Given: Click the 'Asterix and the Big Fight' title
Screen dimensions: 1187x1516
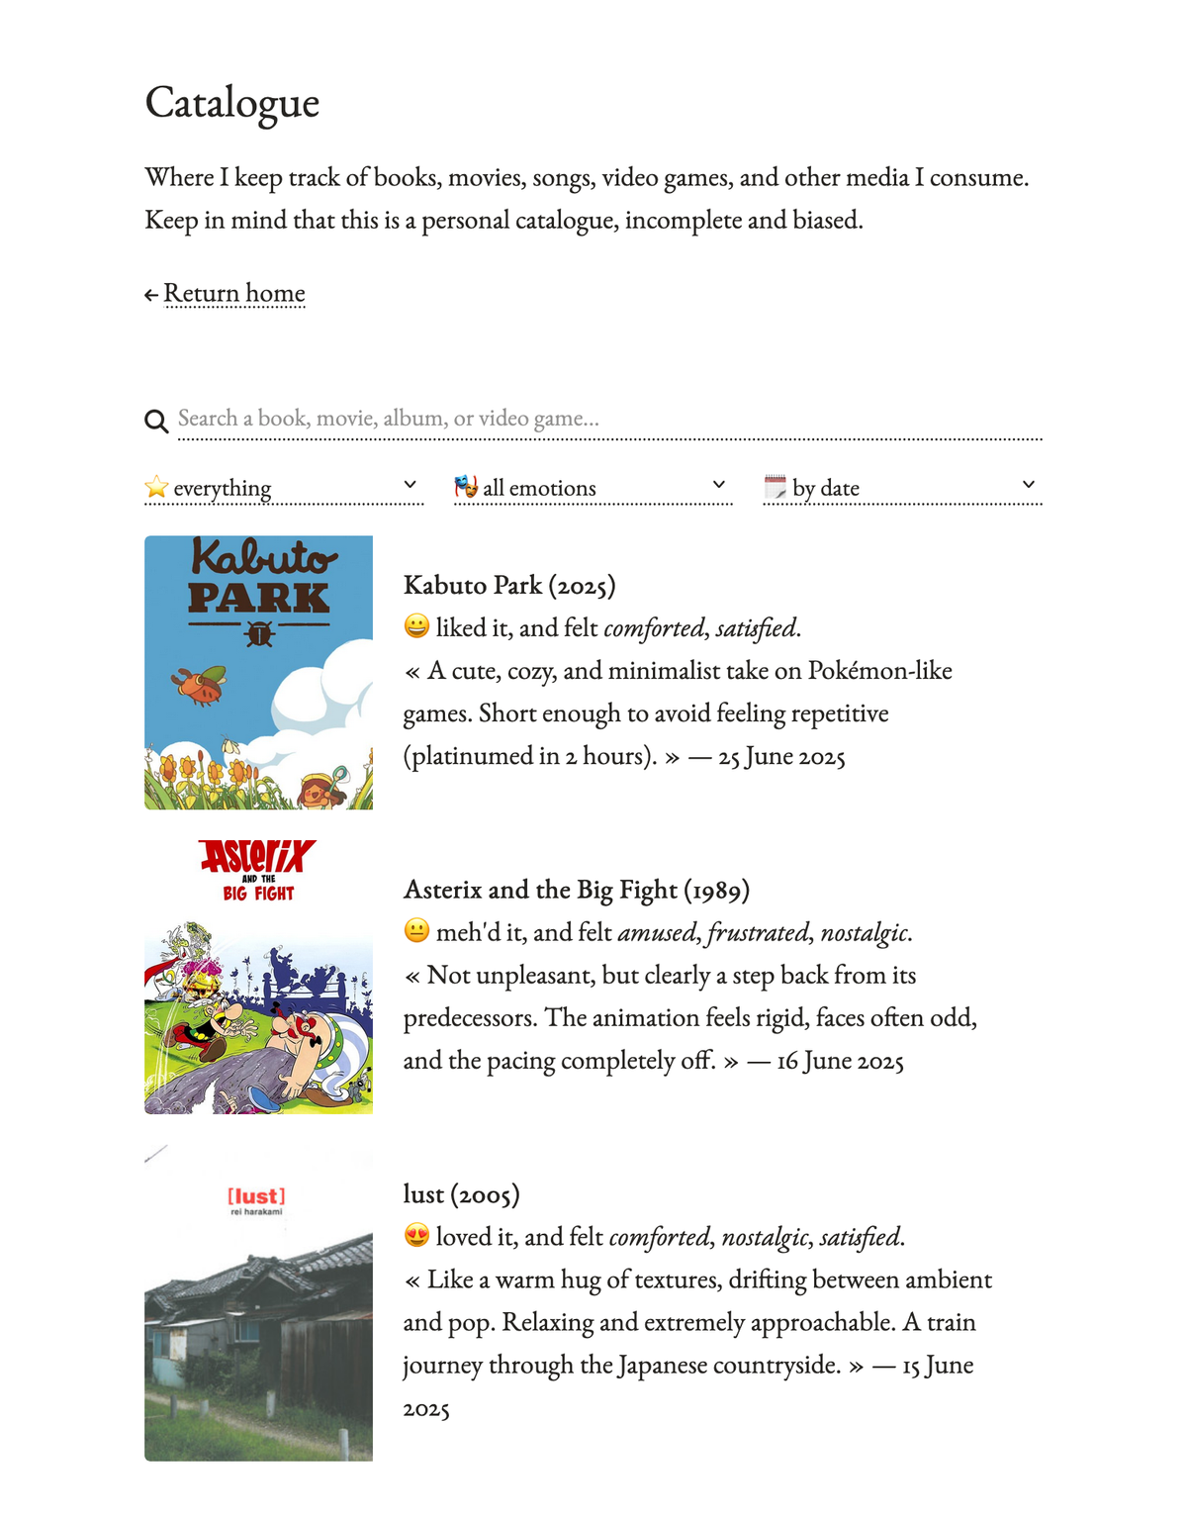Looking at the screenshot, I should pos(577,890).
